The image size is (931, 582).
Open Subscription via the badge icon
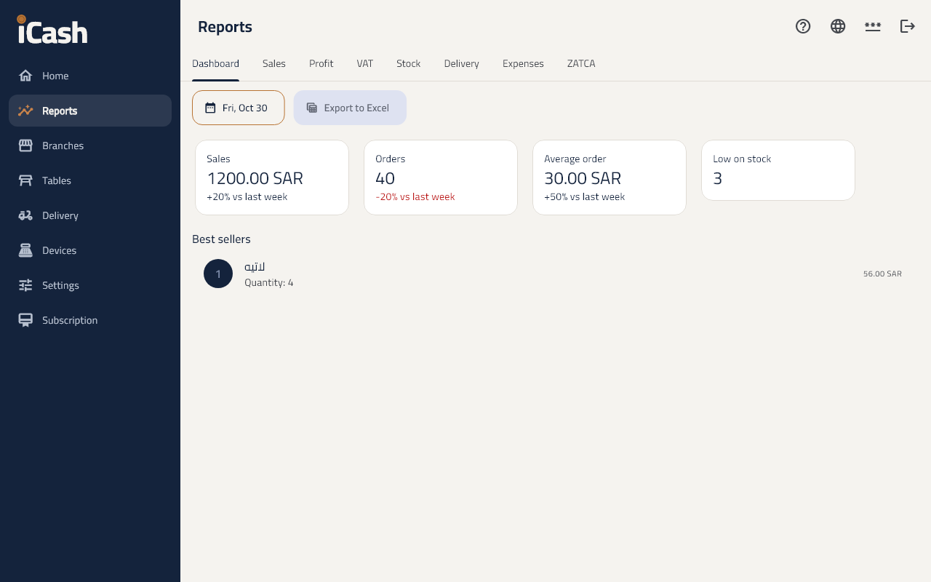25,320
